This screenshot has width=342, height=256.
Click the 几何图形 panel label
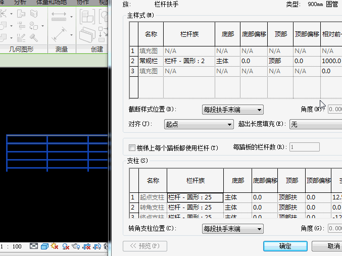(21, 49)
